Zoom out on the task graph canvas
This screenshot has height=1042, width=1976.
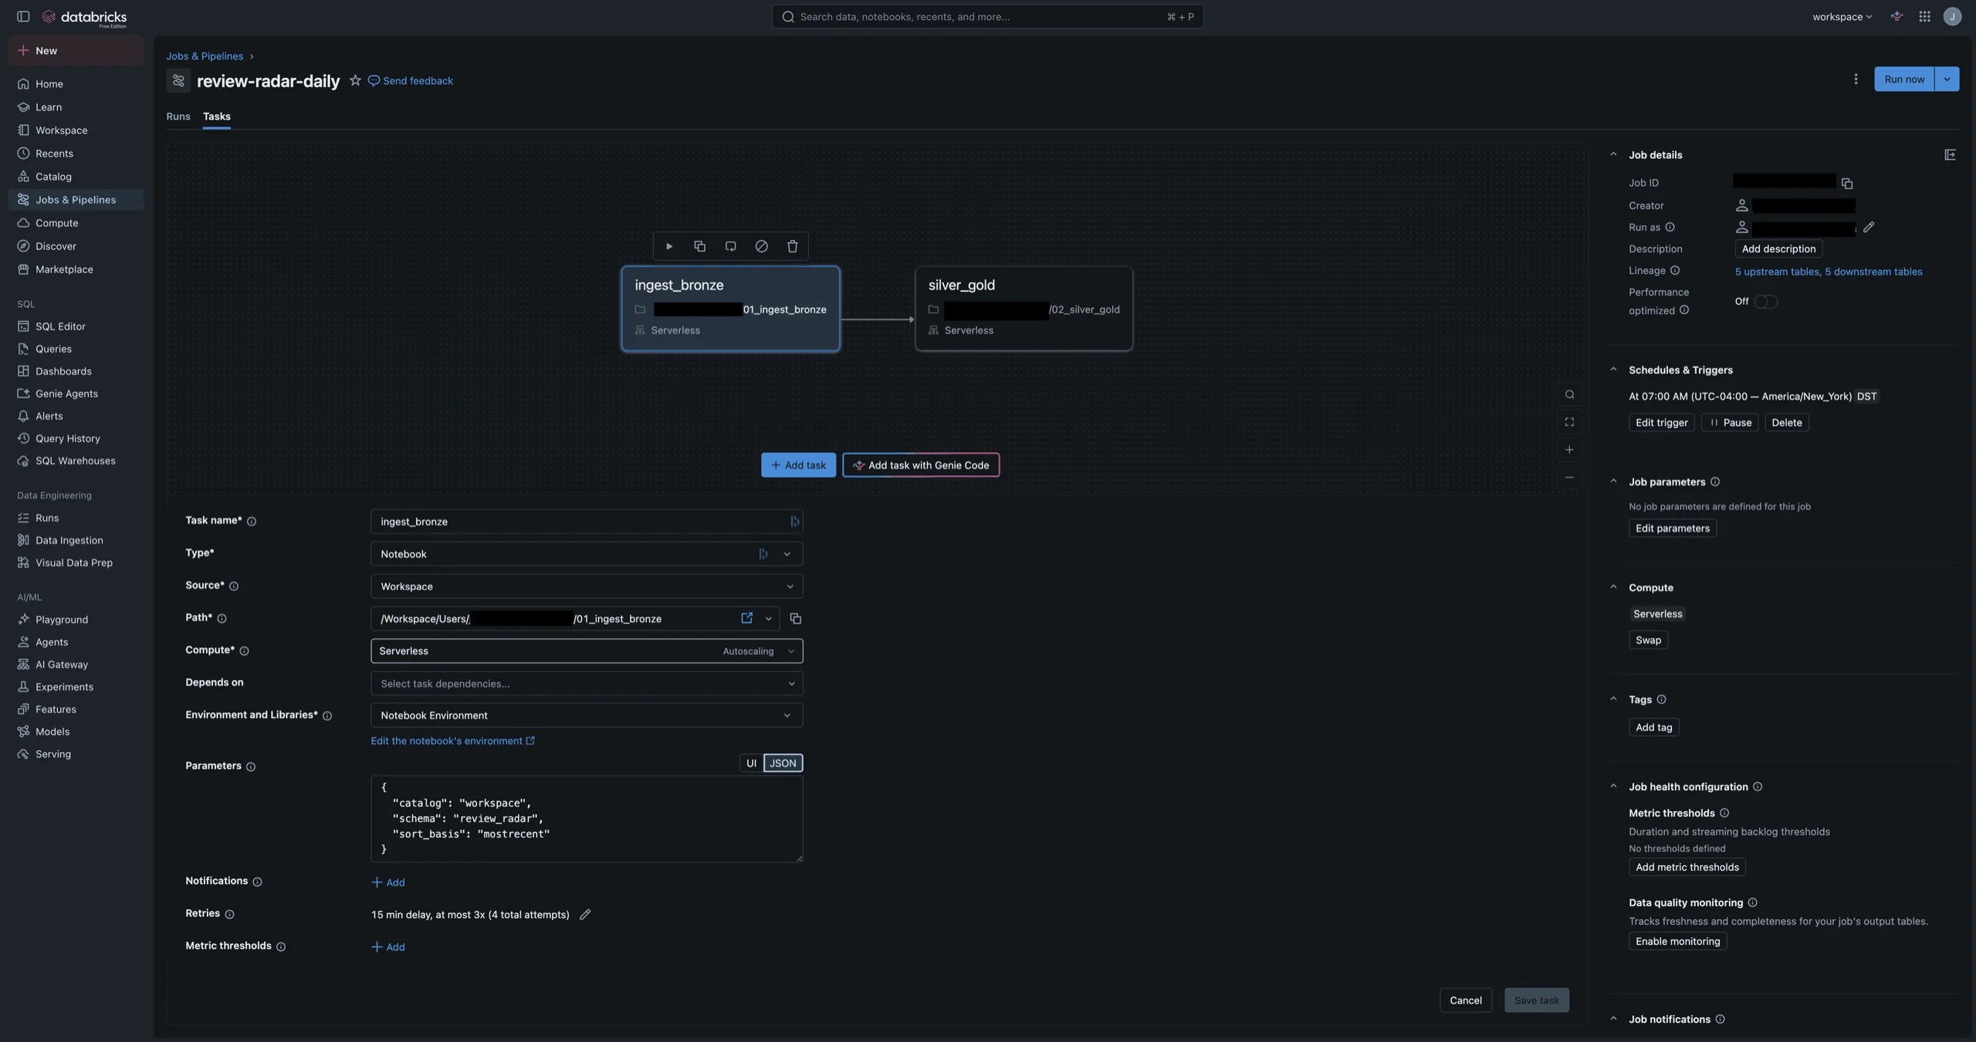(x=1569, y=478)
